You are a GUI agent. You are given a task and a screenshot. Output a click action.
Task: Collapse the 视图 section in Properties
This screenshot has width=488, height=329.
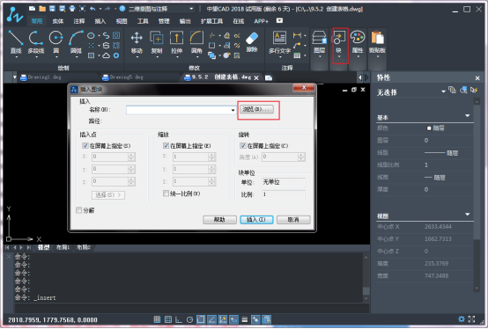468,215
